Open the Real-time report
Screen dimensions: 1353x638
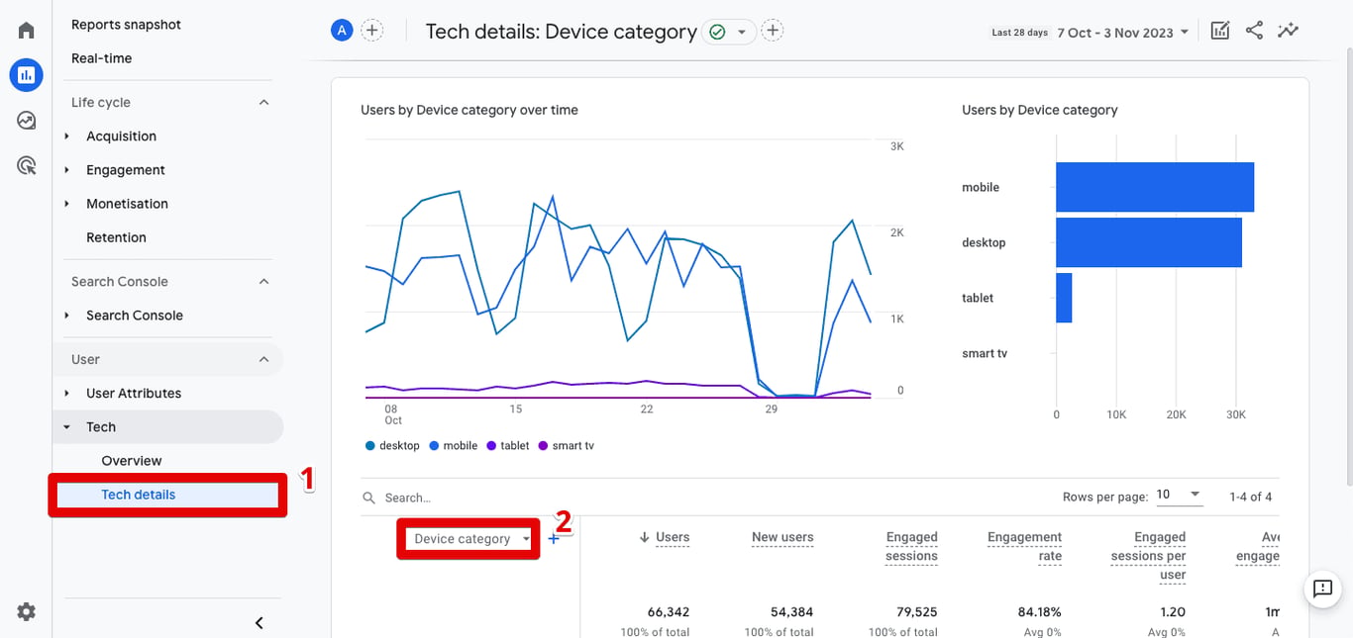pos(101,58)
